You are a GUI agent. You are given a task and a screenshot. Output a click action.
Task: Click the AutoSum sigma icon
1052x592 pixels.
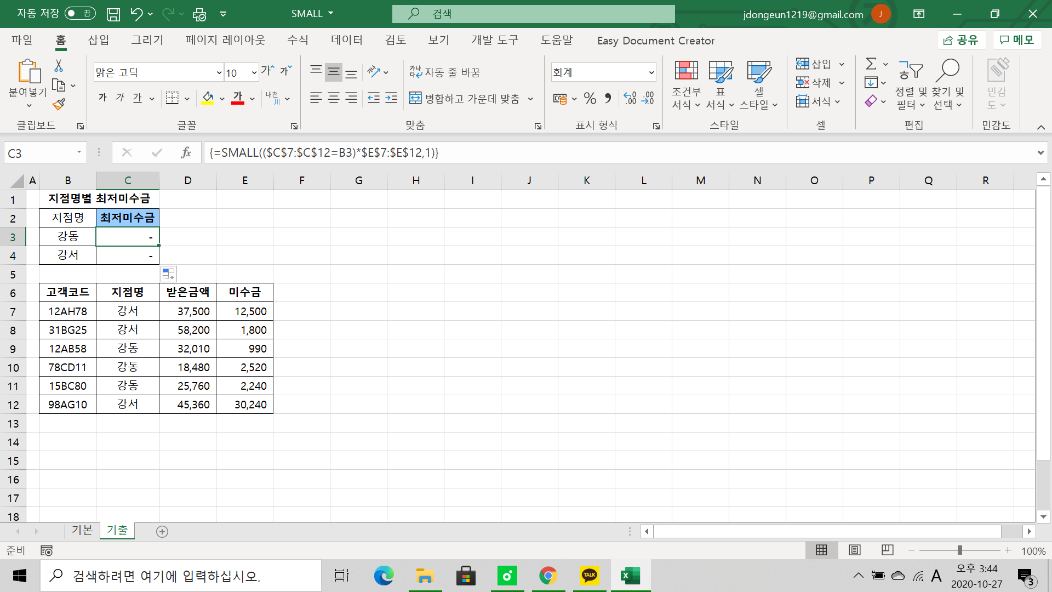tap(871, 64)
